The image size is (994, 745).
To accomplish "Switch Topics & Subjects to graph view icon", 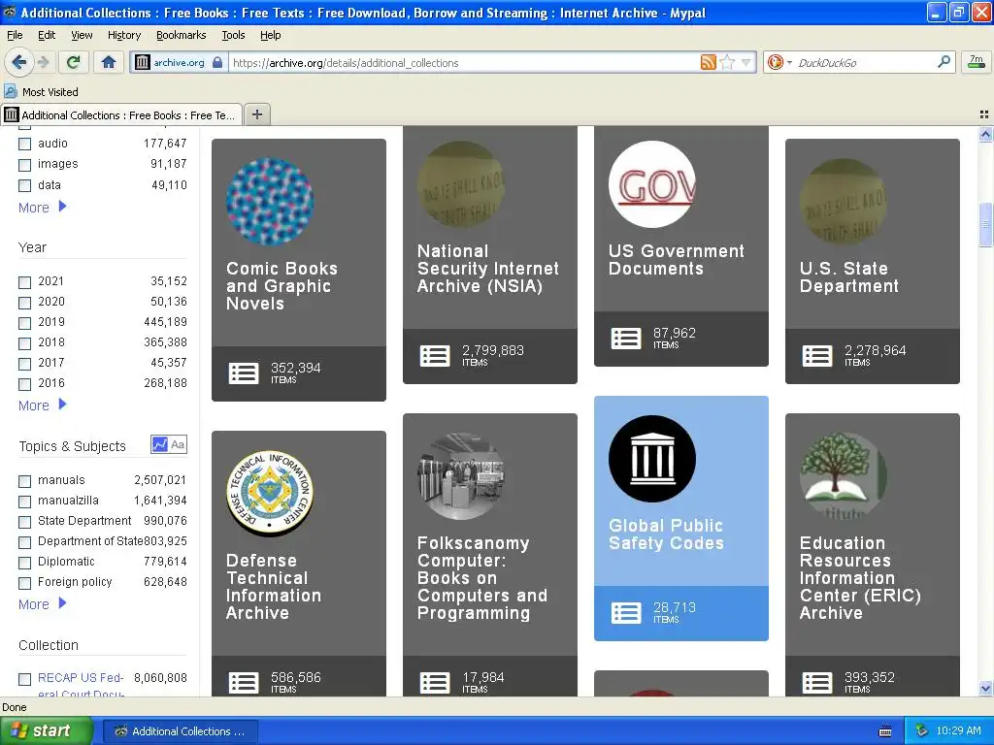I will [160, 444].
